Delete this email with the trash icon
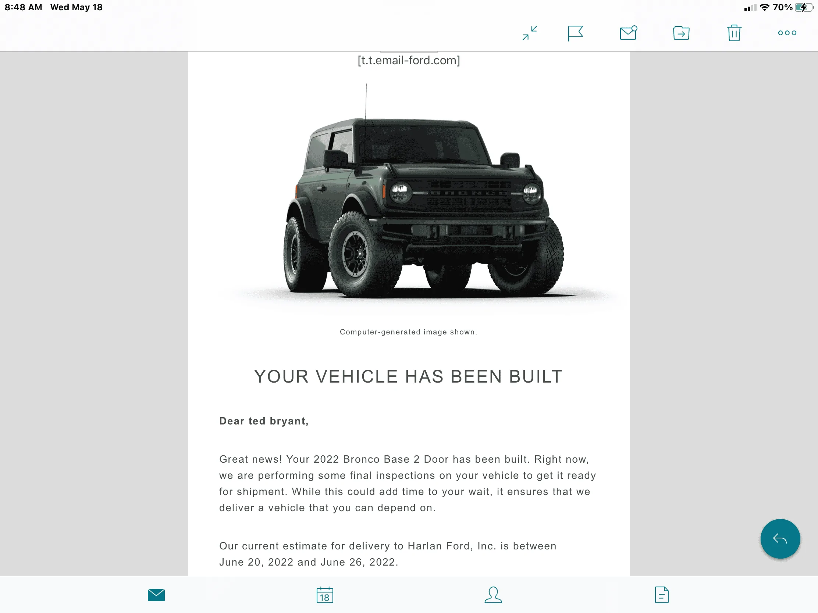This screenshot has width=818, height=613. point(734,33)
